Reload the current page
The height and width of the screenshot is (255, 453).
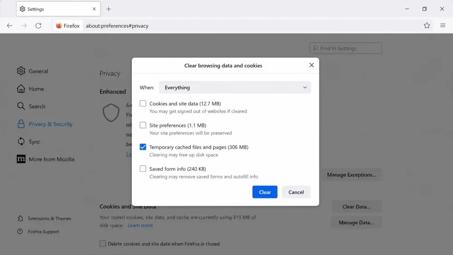pyautogui.click(x=39, y=26)
